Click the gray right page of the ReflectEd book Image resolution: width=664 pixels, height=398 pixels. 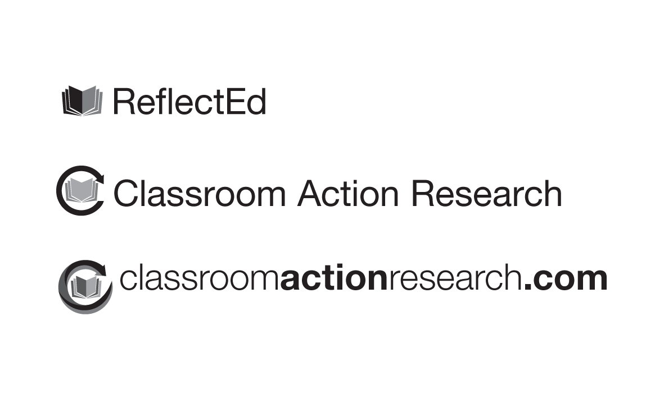pyautogui.click(x=89, y=100)
